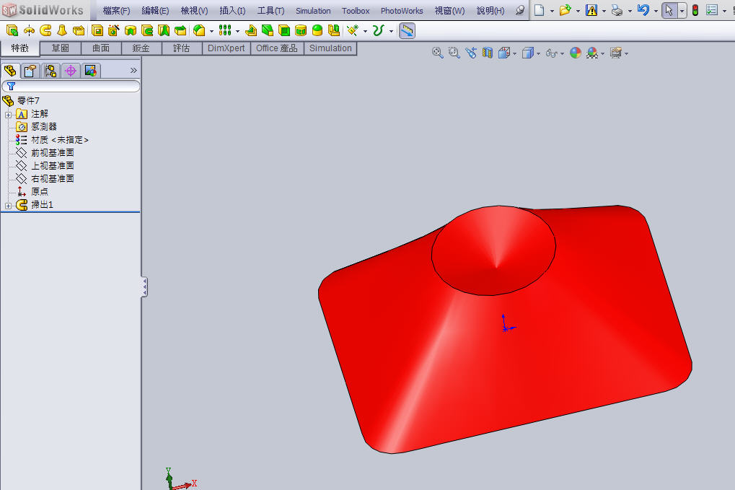Click the Rebuild traffic light icon

click(695, 10)
